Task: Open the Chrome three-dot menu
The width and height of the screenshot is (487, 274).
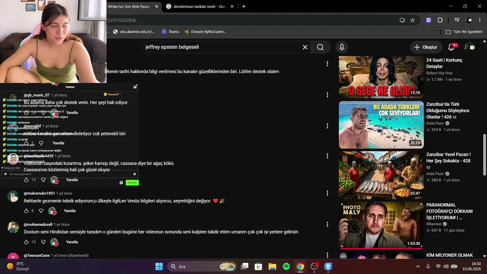Action: tap(480, 20)
